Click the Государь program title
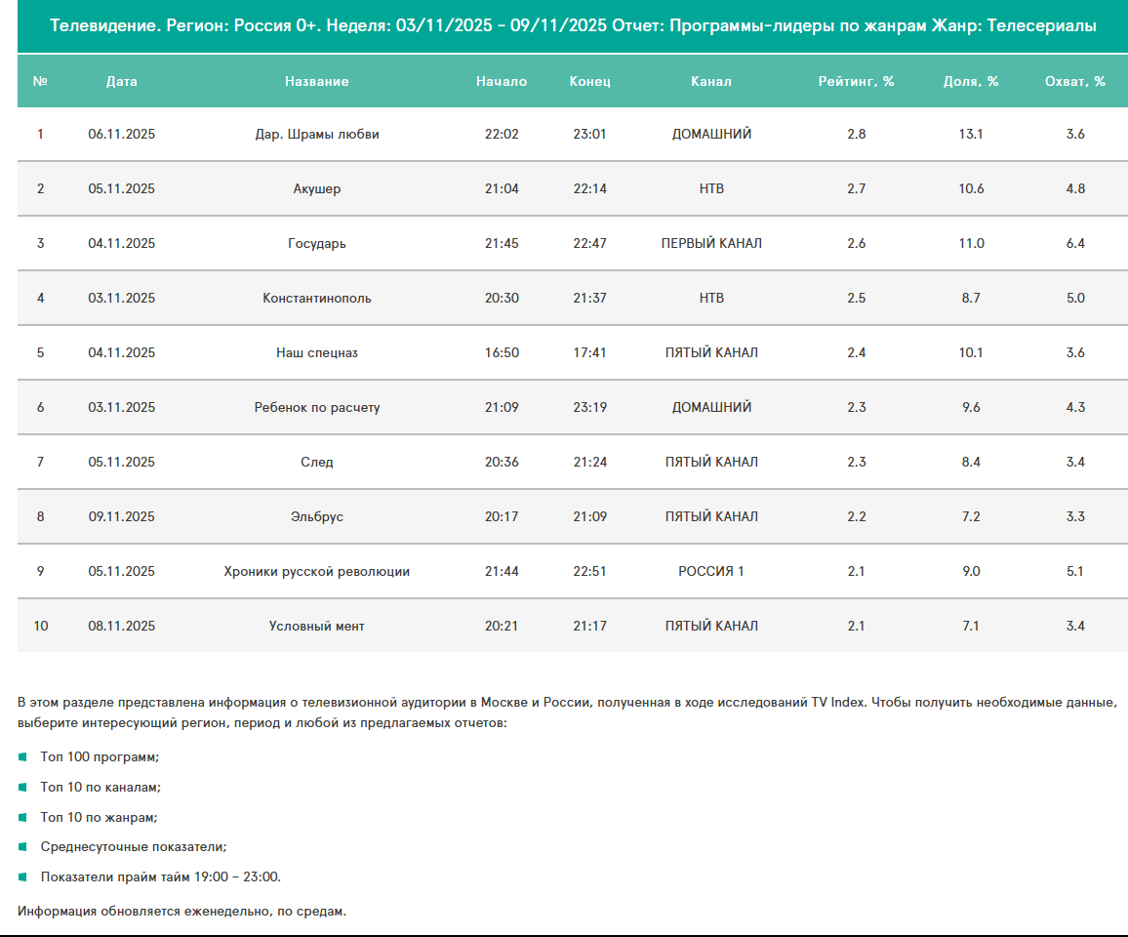Screen dimensions: 1128x937 click(x=316, y=243)
